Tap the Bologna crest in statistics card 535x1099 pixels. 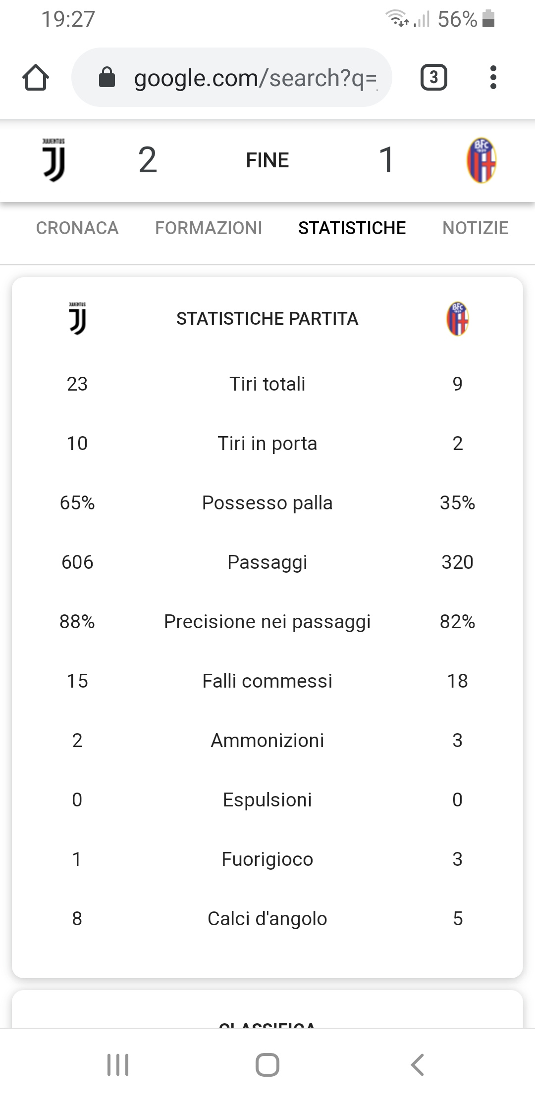pos(457,318)
